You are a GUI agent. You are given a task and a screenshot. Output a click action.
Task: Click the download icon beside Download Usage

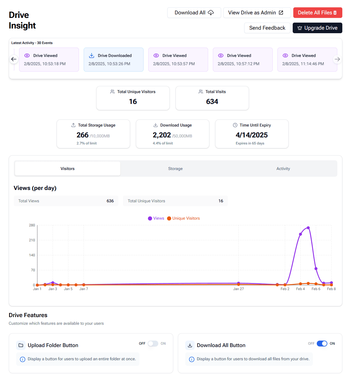(x=156, y=125)
